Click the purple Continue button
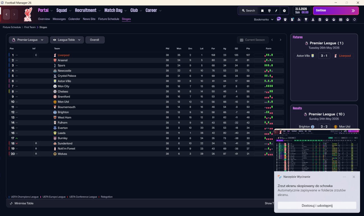The width and height of the screenshot is (364, 216). coord(336,11)
